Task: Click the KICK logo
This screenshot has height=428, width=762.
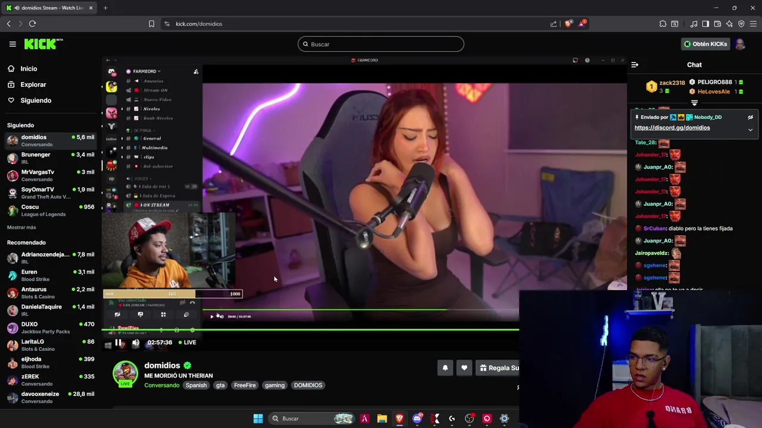Action: pos(43,44)
